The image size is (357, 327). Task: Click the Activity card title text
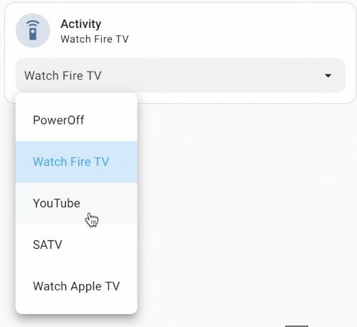click(x=81, y=24)
